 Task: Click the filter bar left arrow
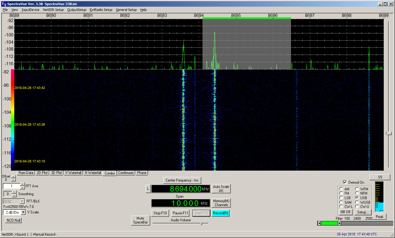pyautogui.click(x=319, y=223)
